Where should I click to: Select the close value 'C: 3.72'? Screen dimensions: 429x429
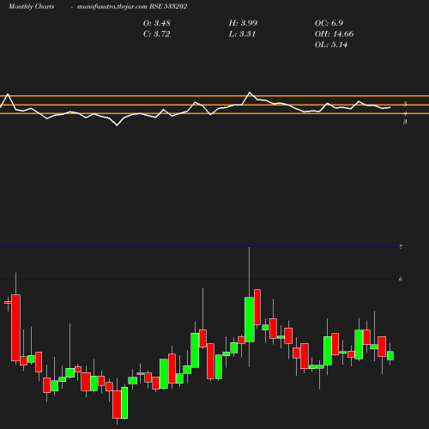157,34
